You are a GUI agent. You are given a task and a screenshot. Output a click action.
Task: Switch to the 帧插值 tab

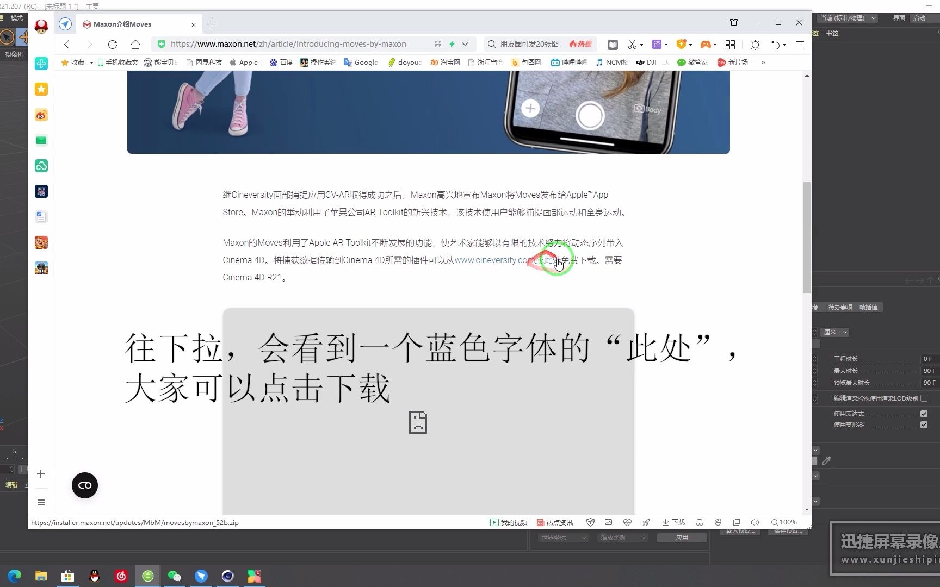[869, 307]
